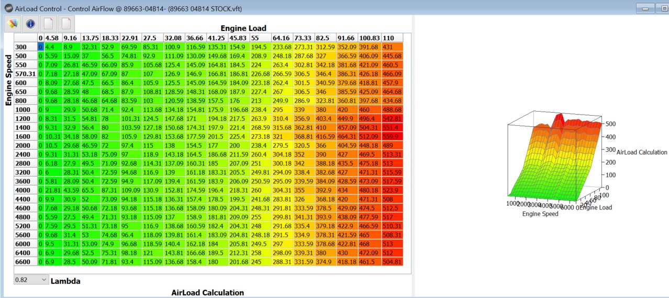Select the 110 column header
Image resolution: width=669 pixels, height=298 pixels.
392,38
